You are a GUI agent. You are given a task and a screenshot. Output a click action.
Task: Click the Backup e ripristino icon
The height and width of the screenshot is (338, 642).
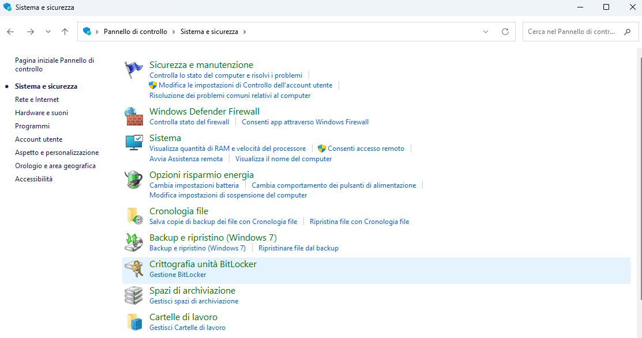[134, 242]
